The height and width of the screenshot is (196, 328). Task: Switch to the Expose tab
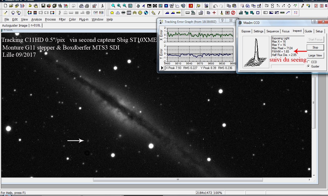pos(246,31)
